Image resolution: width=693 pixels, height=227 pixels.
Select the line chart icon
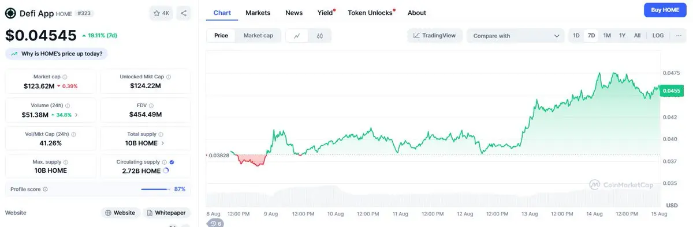click(297, 36)
